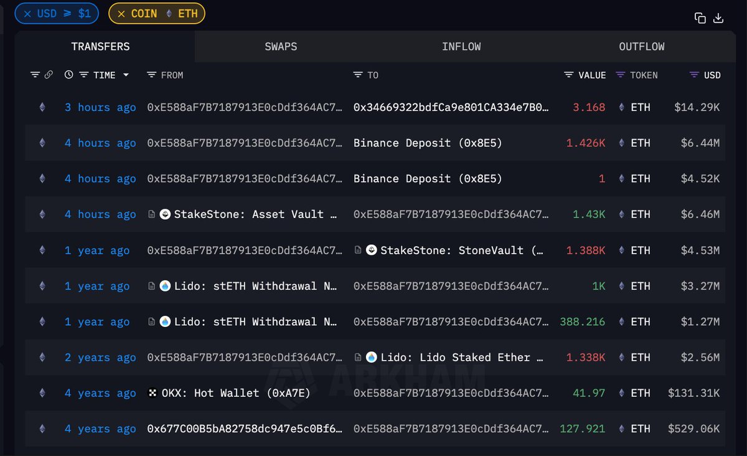Click the ETH token in the $6.44M row

[634, 143]
